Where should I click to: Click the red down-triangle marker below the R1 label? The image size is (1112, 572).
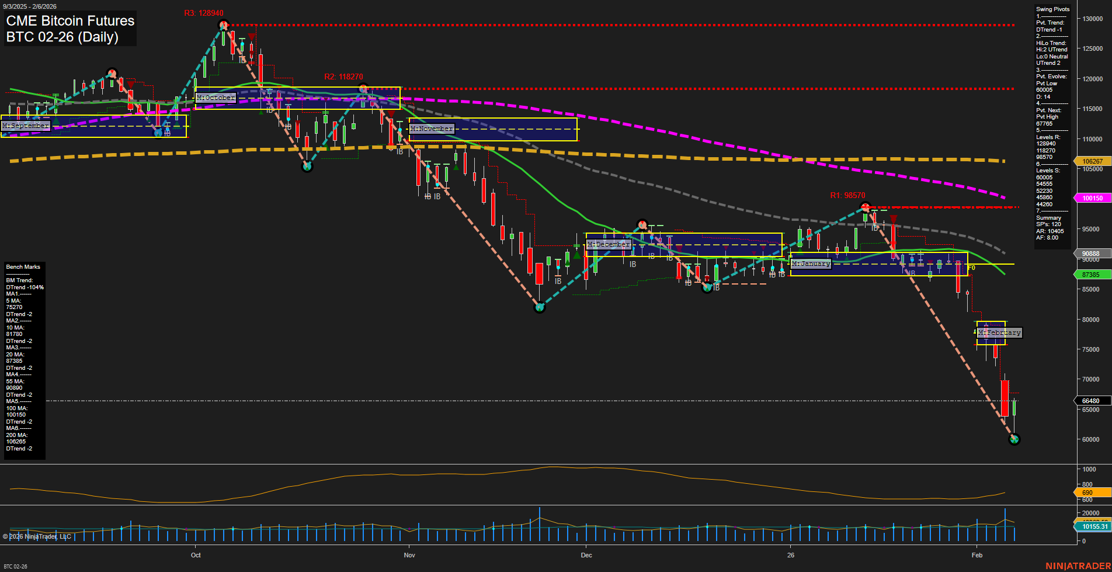[x=894, y=219]
